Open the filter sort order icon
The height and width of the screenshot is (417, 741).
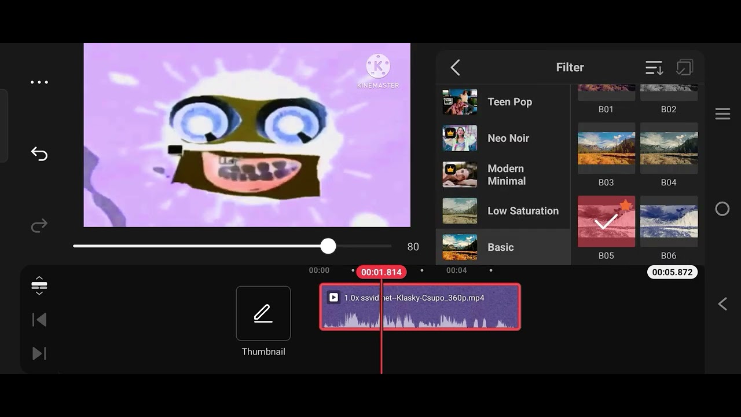tap(654, 68)
